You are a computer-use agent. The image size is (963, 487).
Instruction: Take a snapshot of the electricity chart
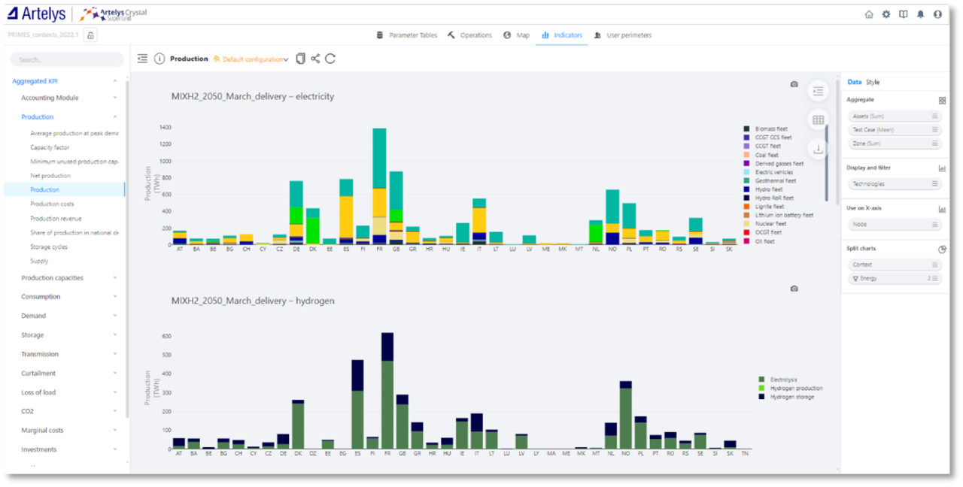coord(794,84)
